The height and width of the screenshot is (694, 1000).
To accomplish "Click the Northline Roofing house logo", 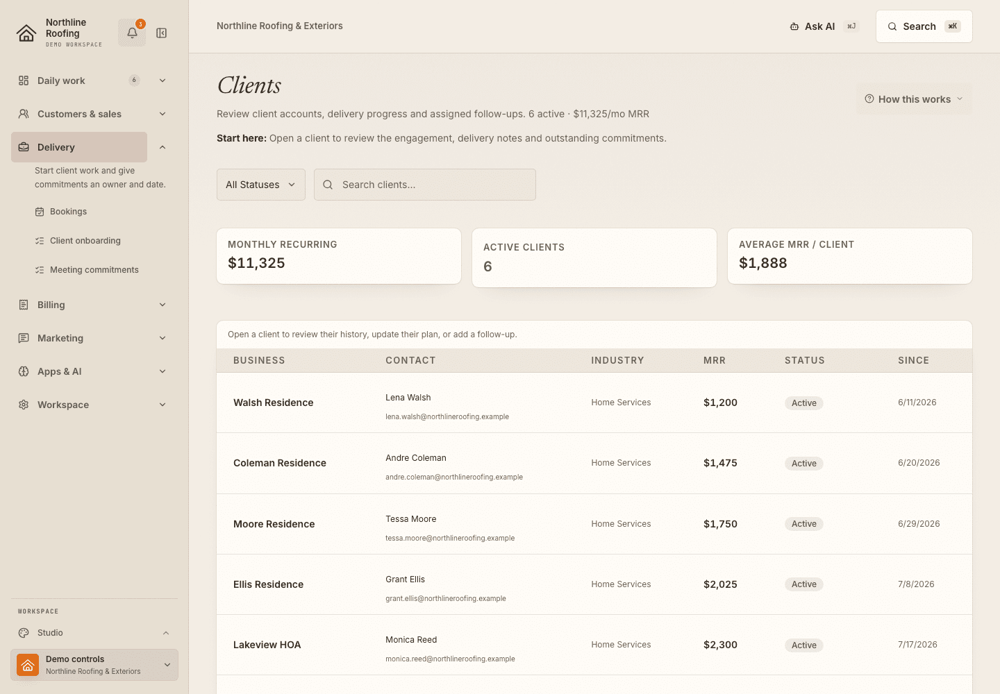I will pyautogui.click(x=26, y=33).
